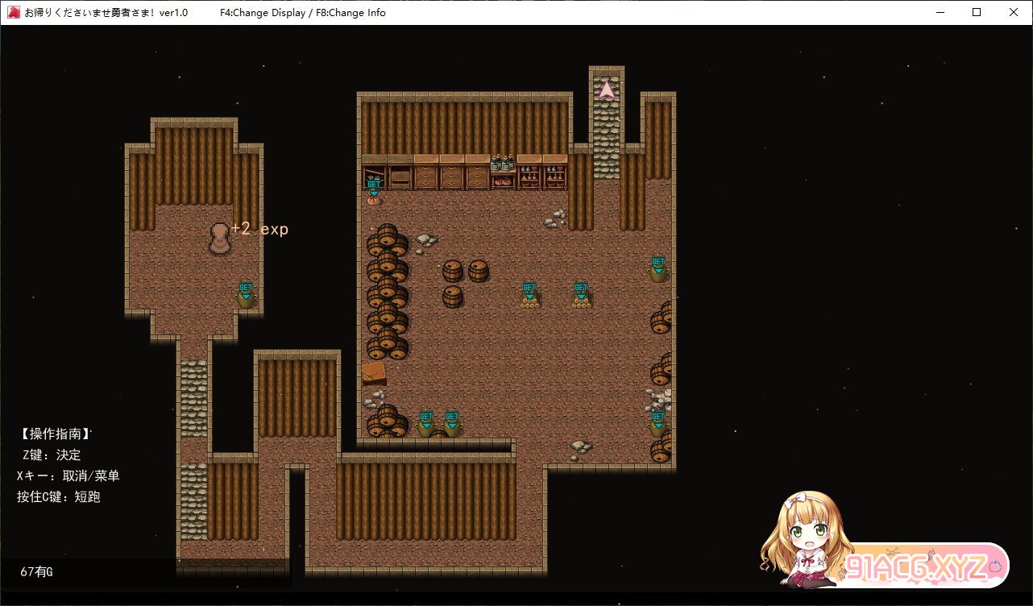This screenshot has width=1033, height=606.
Task: Maximize the game window
Action: coord(977,12)
